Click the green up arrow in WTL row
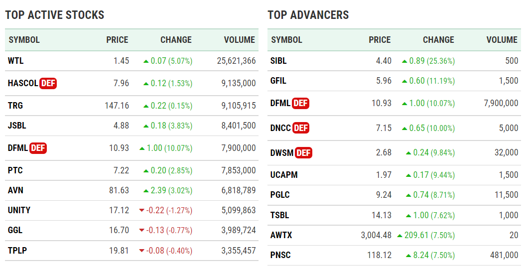Image resolution: width=527 pixels, height=274 pixels. pos(145,61)
